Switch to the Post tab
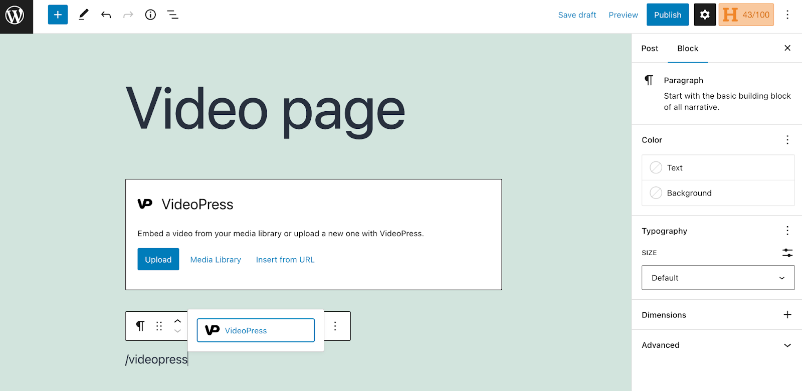The width and height of the screenshot is (802, 391). click(650, 49)
